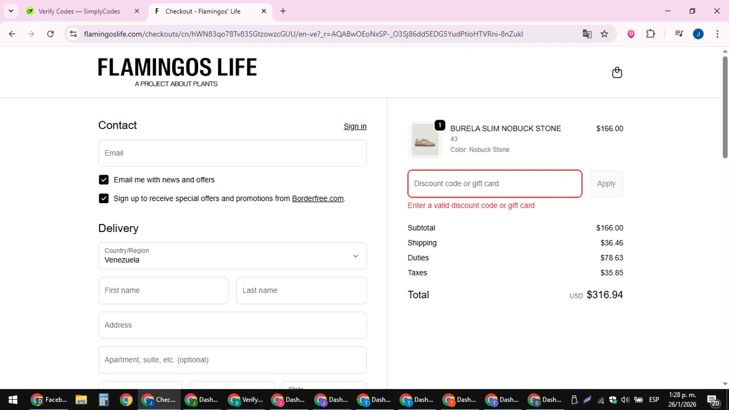729x410 pixels.
Task: Open the Extensions puzzle icon
Action: click(x=650, y=34)
